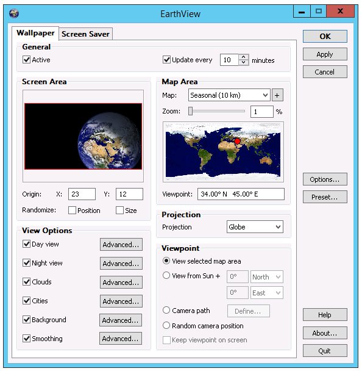
Task: Toggle the Active checkbox
Action: (26, 60)
